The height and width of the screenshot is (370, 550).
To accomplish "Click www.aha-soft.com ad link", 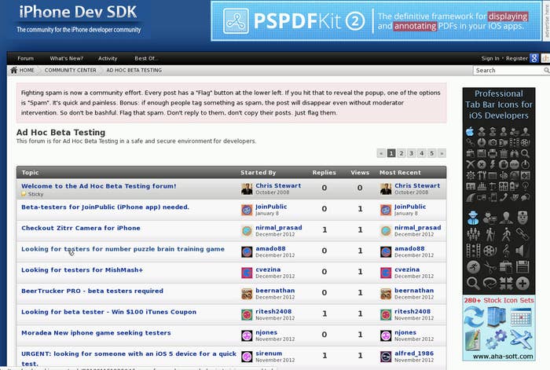I will click(503, 357).
